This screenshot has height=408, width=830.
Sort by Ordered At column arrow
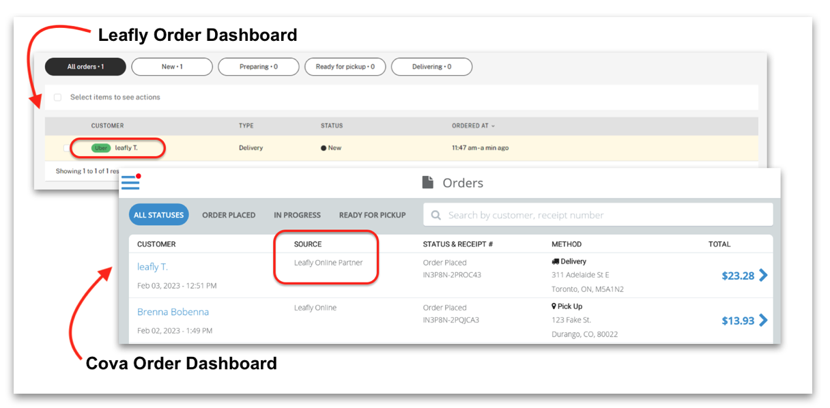(x=493, y=126)
